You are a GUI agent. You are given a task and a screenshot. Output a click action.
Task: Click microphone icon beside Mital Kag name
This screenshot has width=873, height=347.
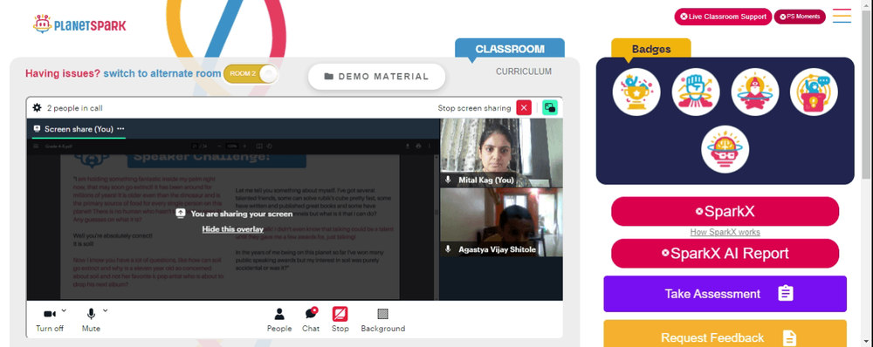(448, 180)
